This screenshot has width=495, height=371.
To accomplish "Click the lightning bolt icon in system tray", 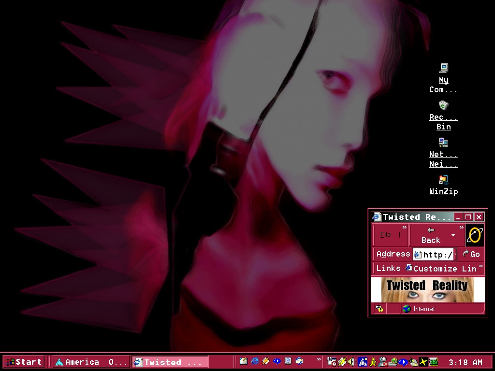I will tap(342, 361).
